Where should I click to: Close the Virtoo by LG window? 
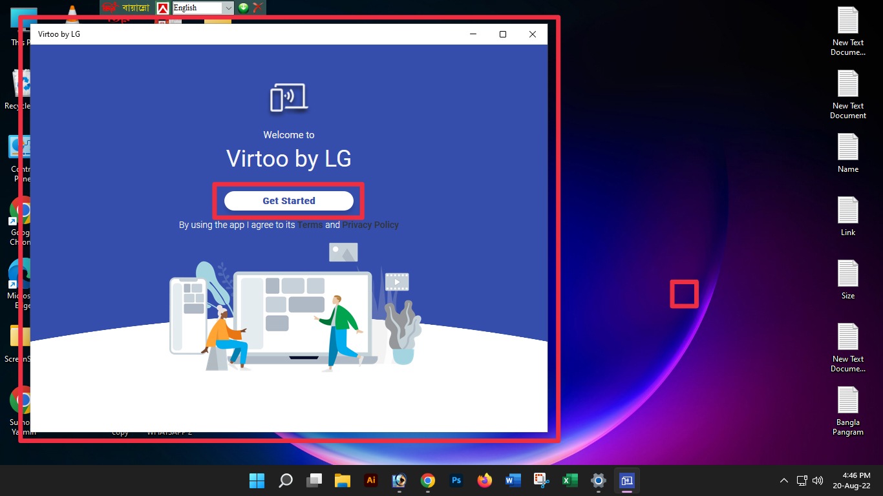coord(533,34)
